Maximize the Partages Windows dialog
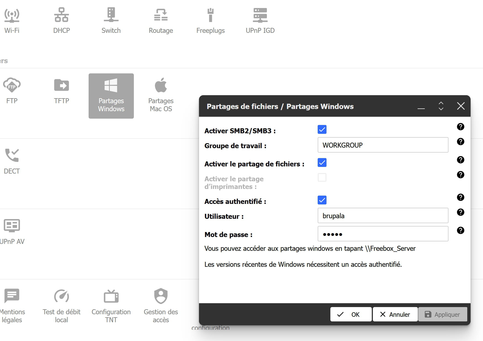This screenshot has height=341, width=483. (x=441, y=106)
